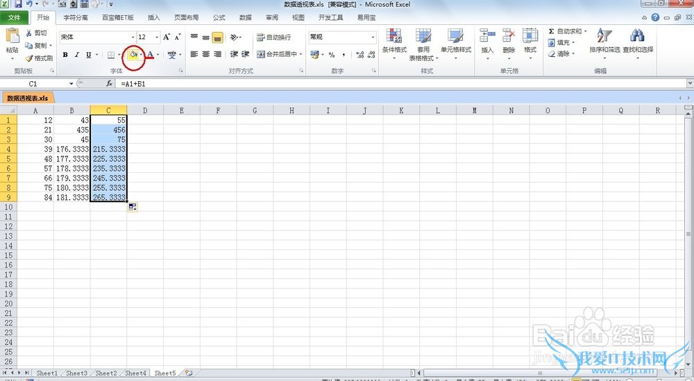Switch to the Page Layout (页面布局) tab
Viewport: 694px width, 381px height.
(186, 18)
